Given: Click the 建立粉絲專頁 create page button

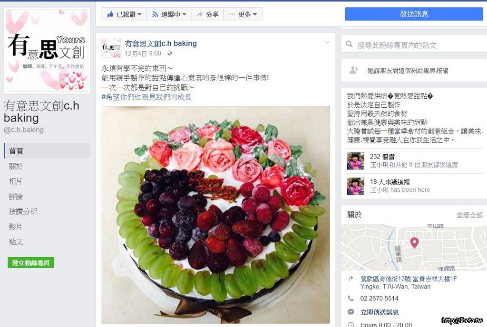Looking at the screenshot, I should point(31,262).
